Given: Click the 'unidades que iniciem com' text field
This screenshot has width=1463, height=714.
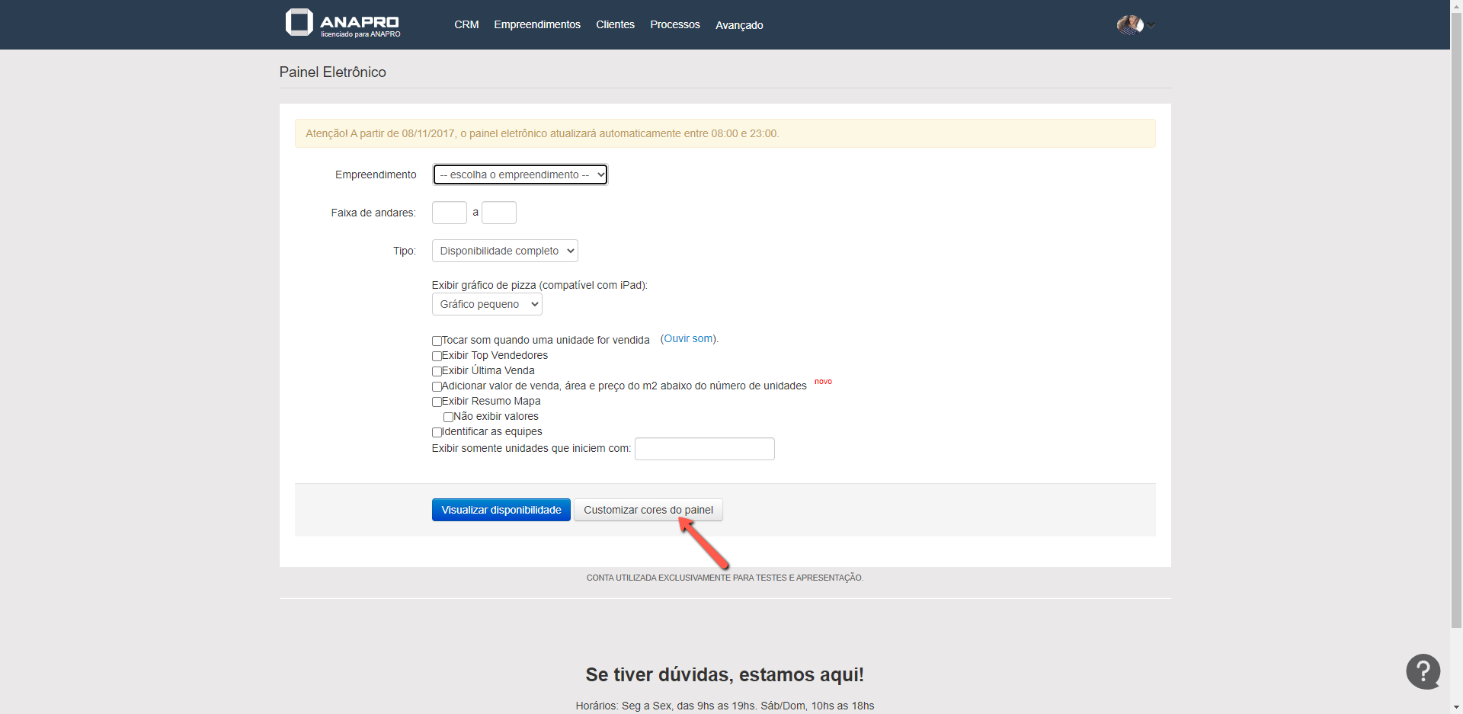Looking at the screenshot, I should (704, 449).
